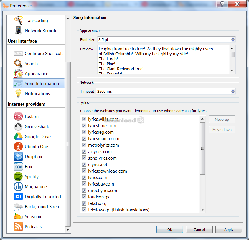Increase font size with up arrow

pos(233,38)
